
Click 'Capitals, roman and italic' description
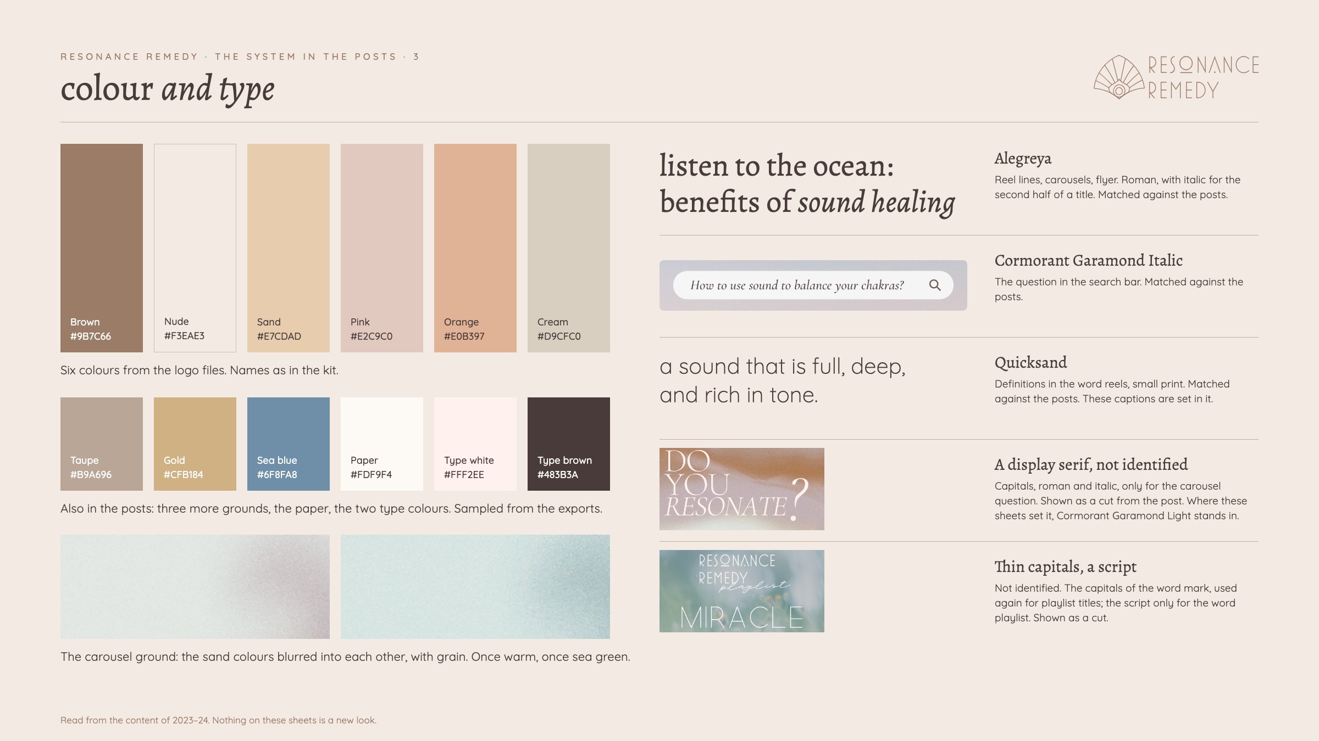click(x=1121, y=501)
